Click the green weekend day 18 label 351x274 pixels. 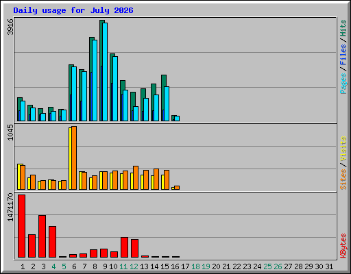(195, 266)
